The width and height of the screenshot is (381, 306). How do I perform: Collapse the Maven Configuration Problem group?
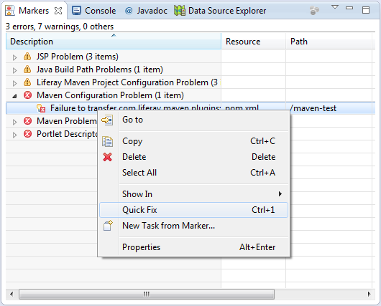click(x=14, y=96)
